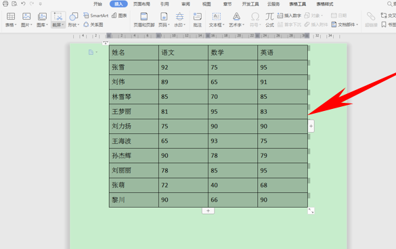Click the bookmark icon at ribbon right
The image size is (396, 249).
(384, 24)
